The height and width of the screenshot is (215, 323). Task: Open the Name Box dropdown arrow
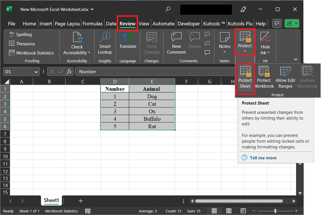pyautogui.click(x=36, y=72)
